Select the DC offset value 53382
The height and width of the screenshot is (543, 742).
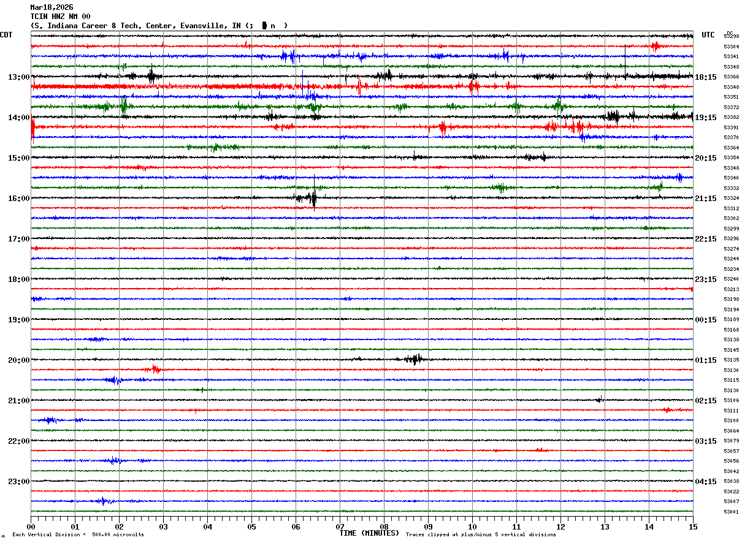[731, 117]
